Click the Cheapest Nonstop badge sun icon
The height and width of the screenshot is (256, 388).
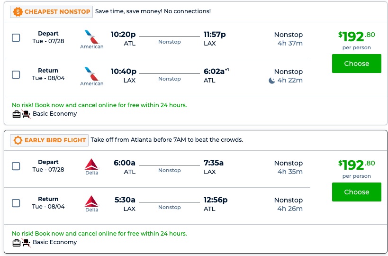coord(18,11)
